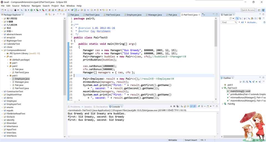Screen dimensions: 266x142
Task: Select main(String[]) method in Outline
Action: click(x=240, y=91)
